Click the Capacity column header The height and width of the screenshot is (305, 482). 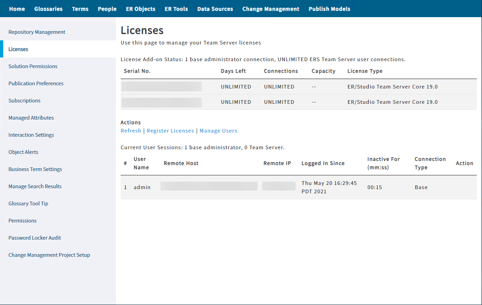pos(323,71)
